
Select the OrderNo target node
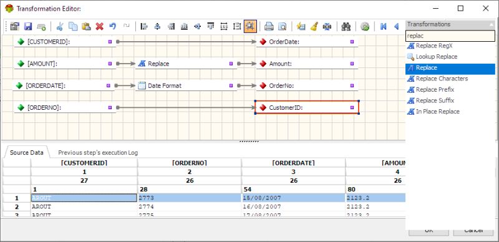click(x=307, y=85)
